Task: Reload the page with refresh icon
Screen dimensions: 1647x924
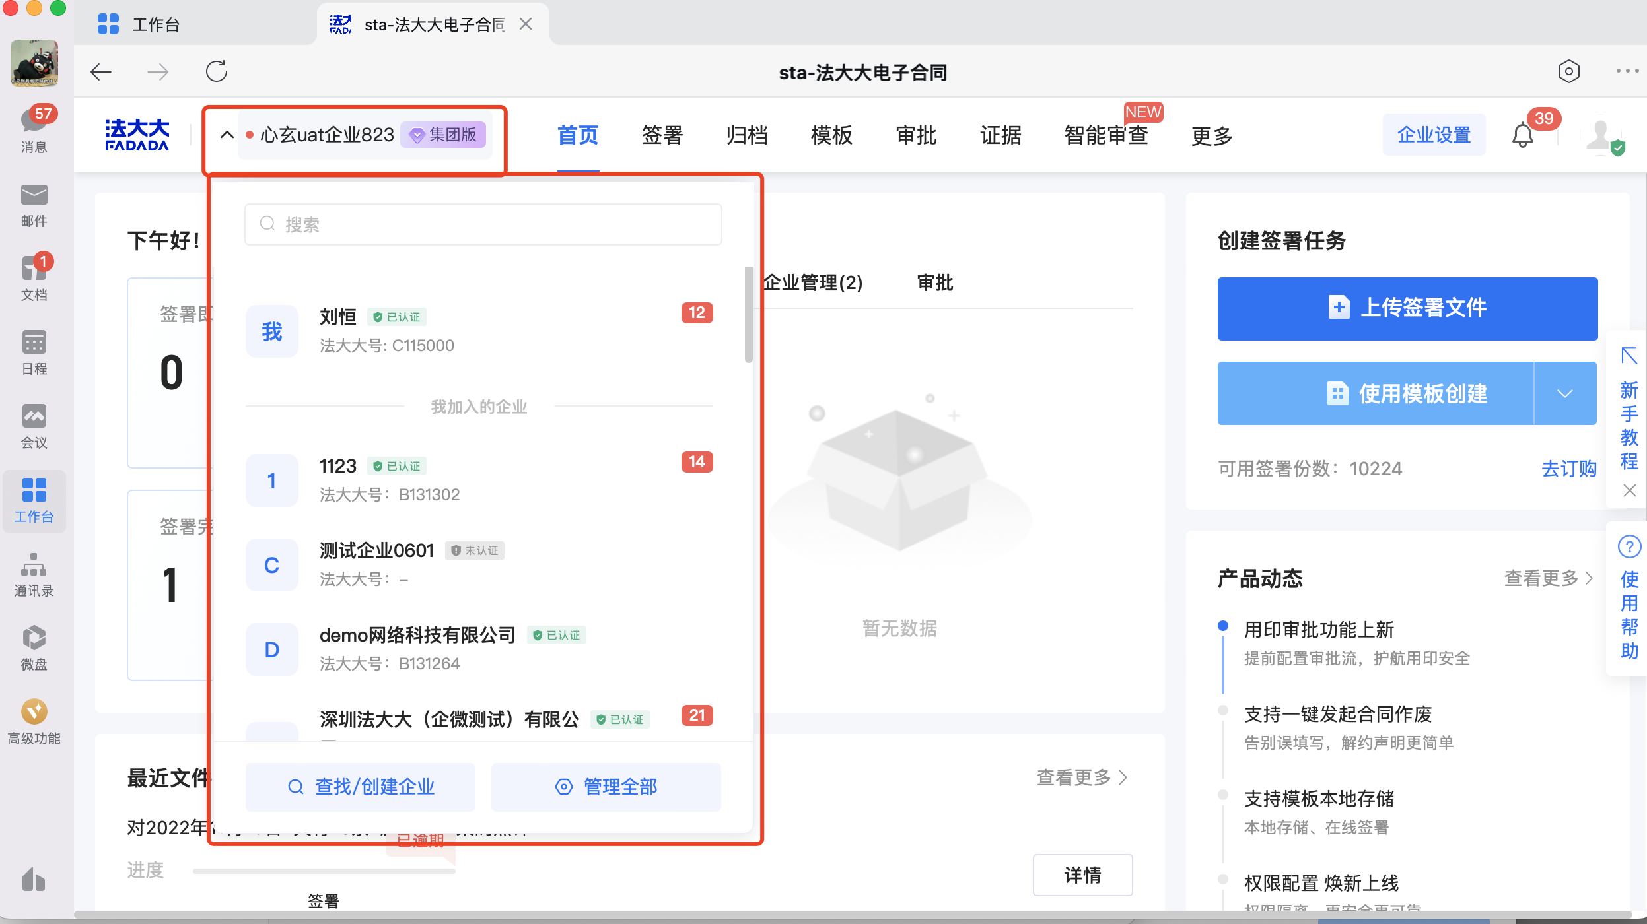Action: click(x=216, y=71)
